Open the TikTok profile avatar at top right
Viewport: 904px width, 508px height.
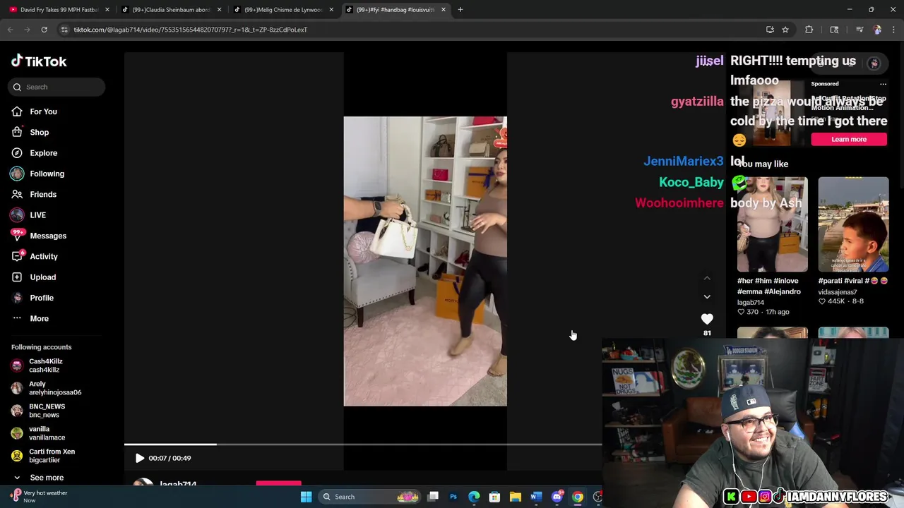[x=874, y=64]
